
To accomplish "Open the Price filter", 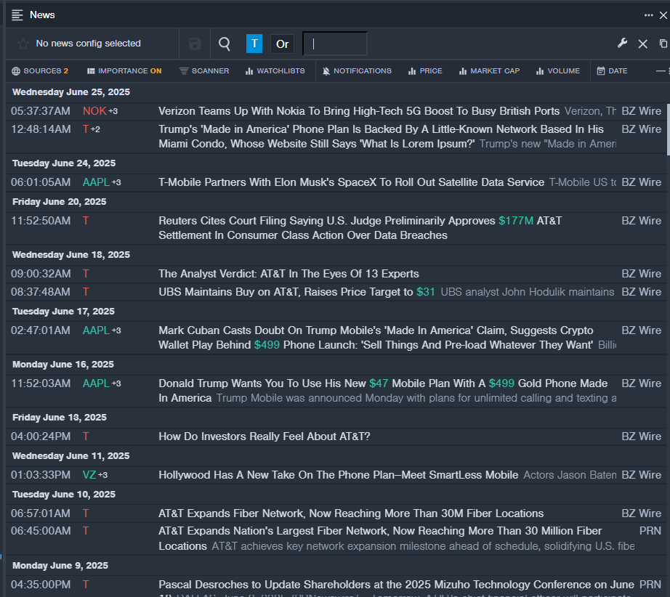I will point(425,71).
